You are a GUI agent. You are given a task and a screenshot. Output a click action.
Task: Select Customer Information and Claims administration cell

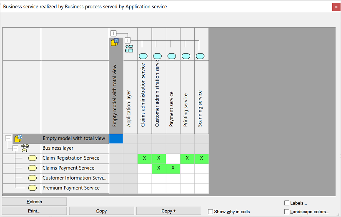tap(144, 179)
